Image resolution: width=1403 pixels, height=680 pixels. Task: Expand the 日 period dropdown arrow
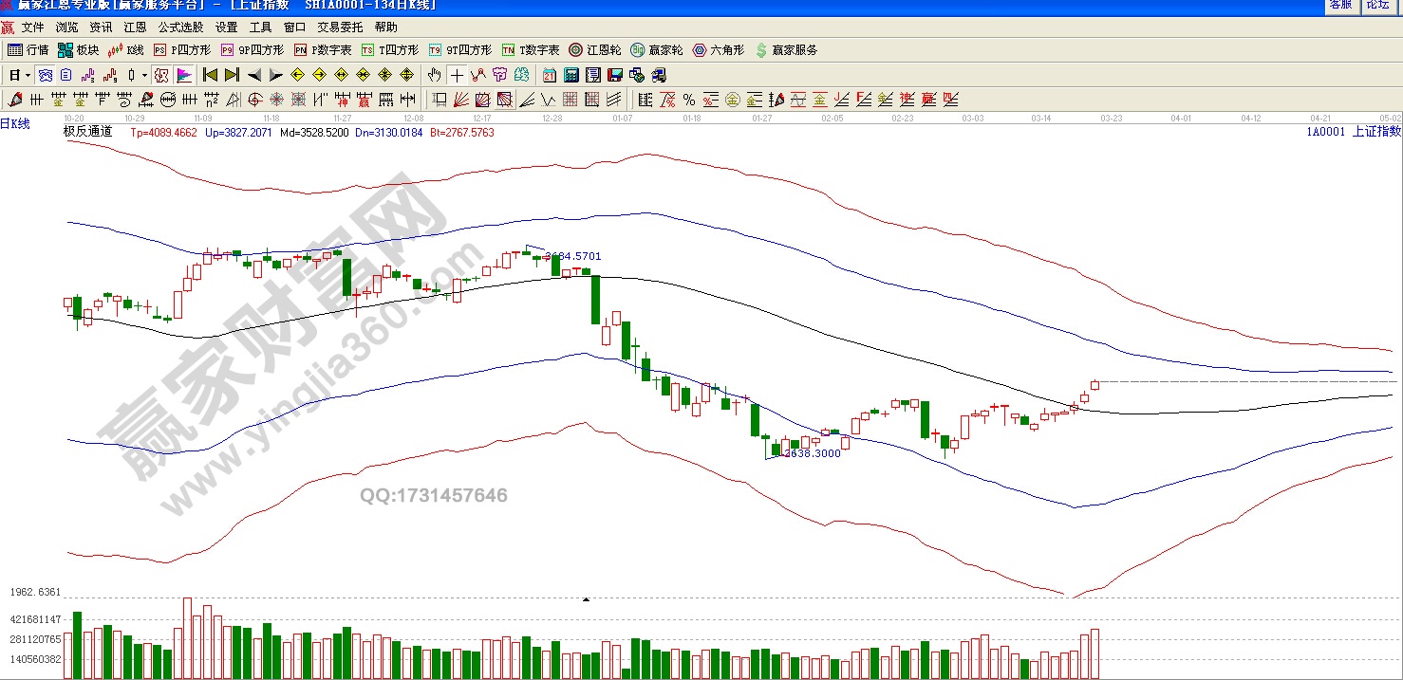pyautogui.click(x=28, y=75)
